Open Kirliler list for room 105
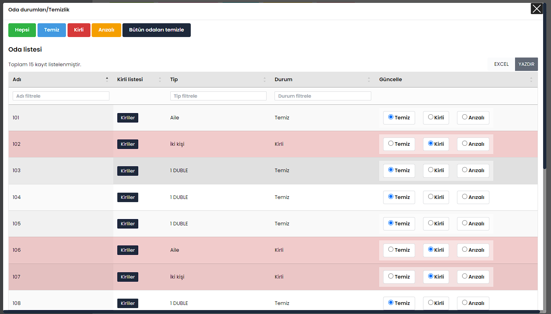This screenshot has height=314, width=551. [x=128, y=224]
